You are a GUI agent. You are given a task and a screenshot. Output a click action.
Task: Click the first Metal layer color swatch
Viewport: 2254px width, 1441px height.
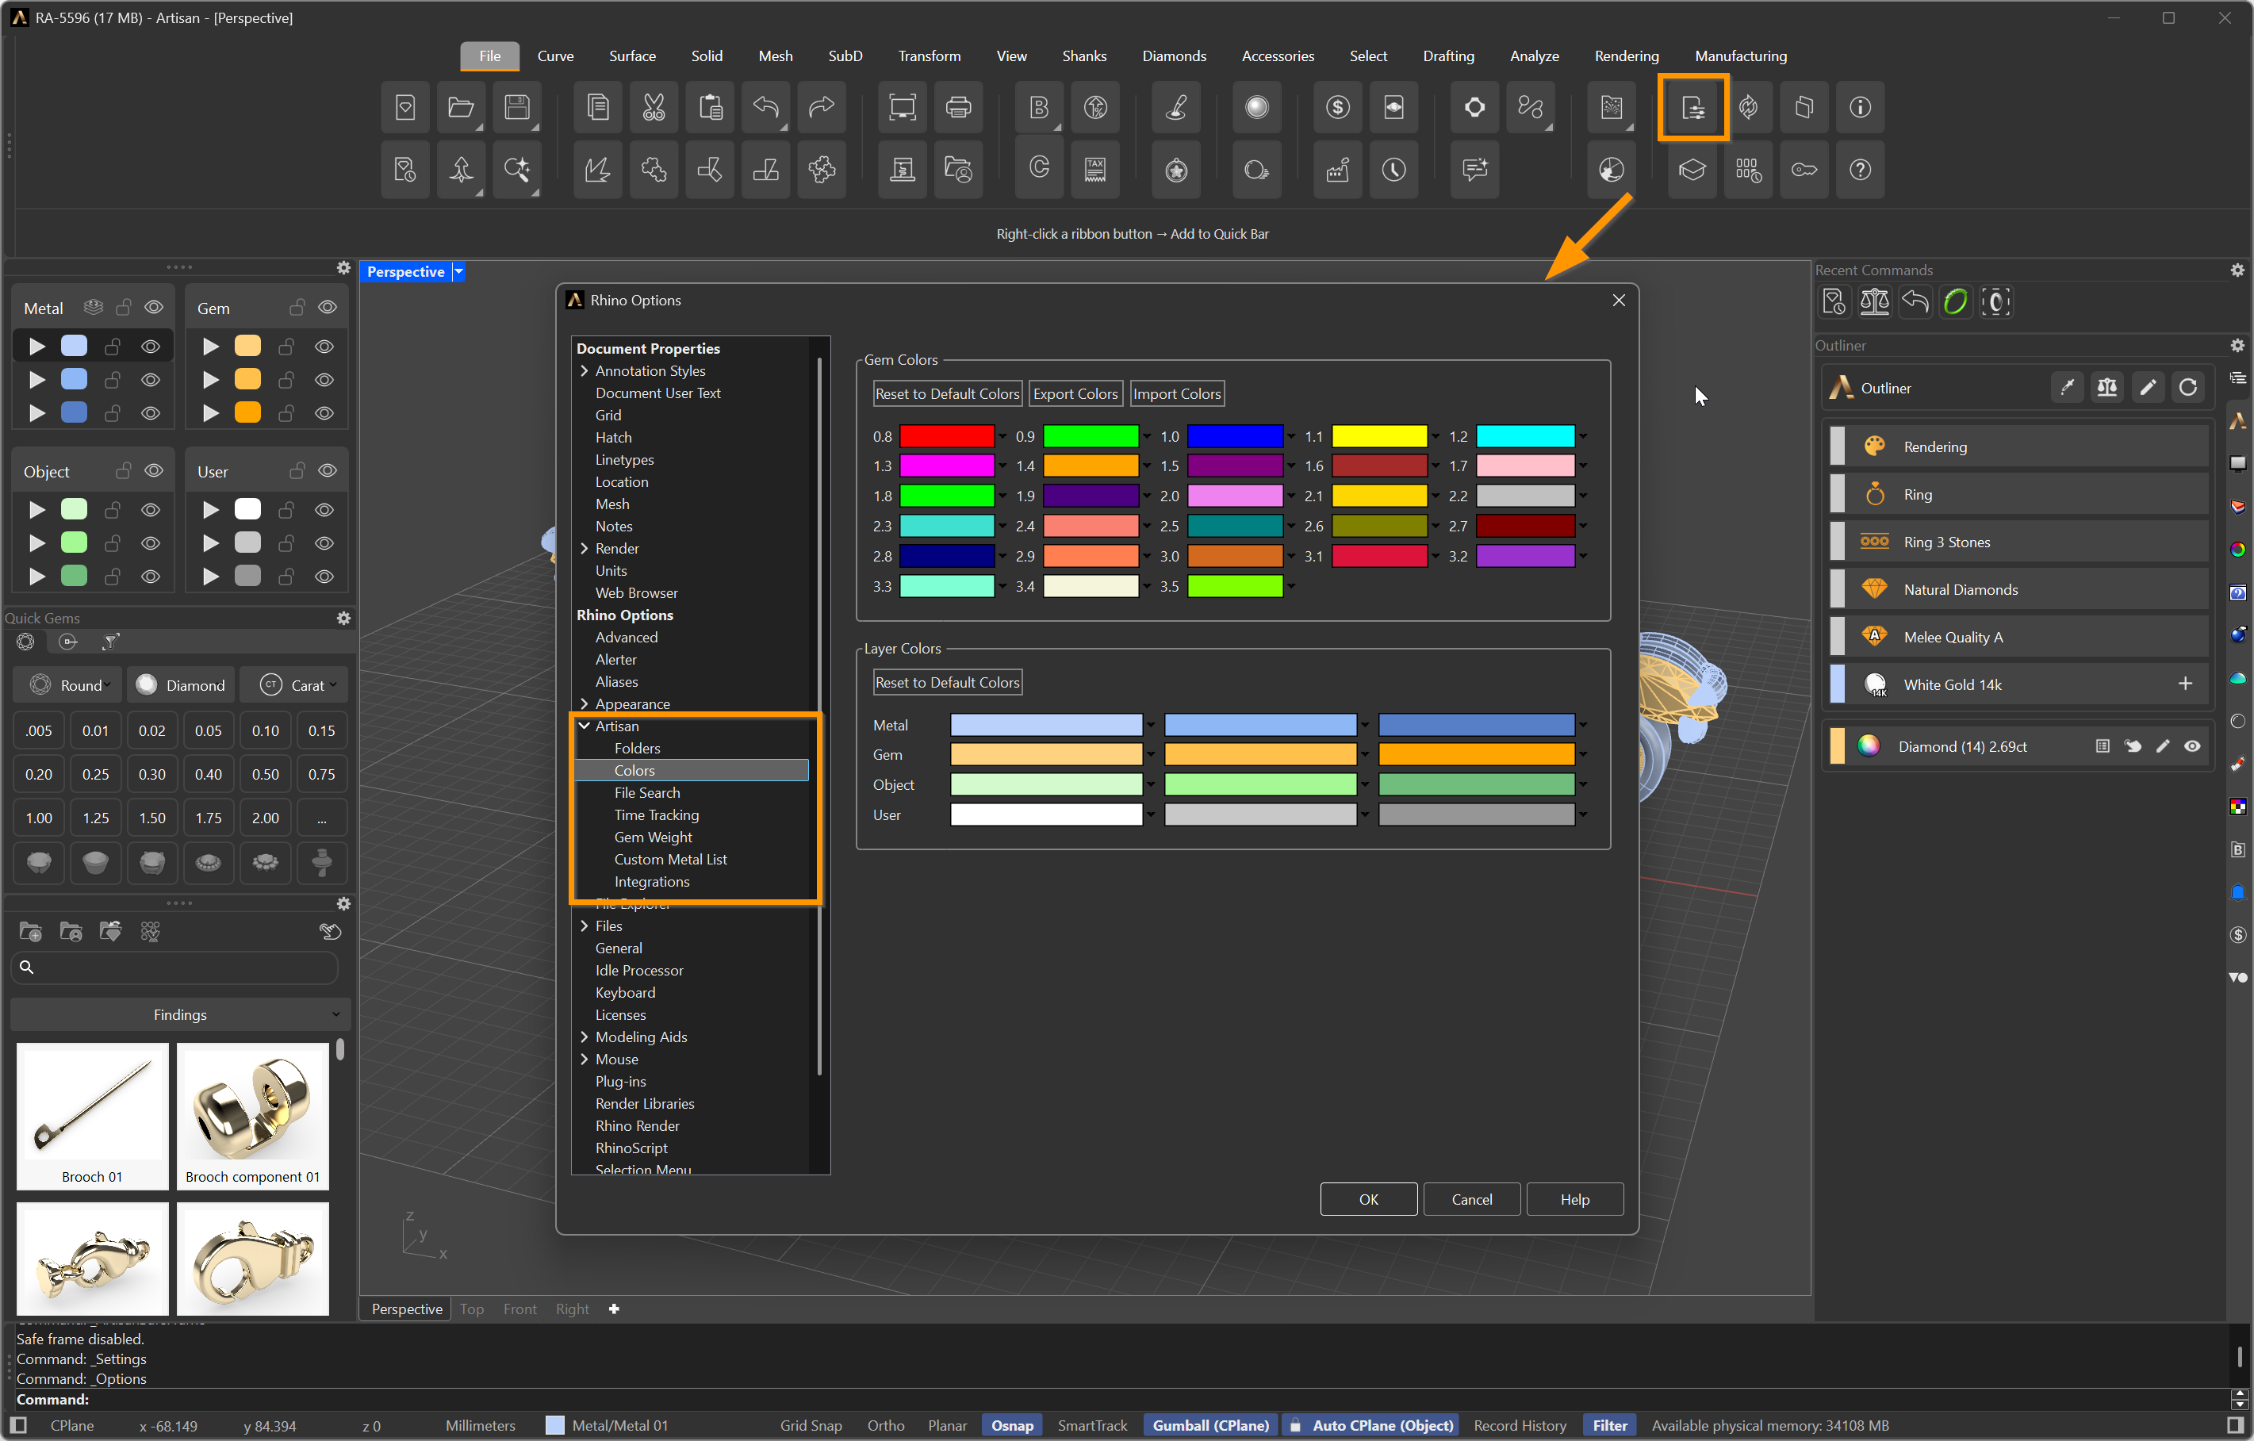click(1045, 724)
